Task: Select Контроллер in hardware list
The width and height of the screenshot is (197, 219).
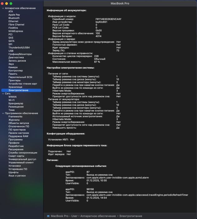Action: [16, 70]
